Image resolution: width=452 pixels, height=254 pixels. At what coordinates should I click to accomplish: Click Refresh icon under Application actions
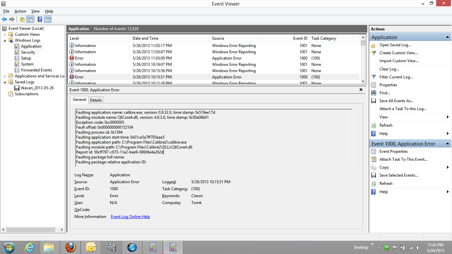pos(374,125)
